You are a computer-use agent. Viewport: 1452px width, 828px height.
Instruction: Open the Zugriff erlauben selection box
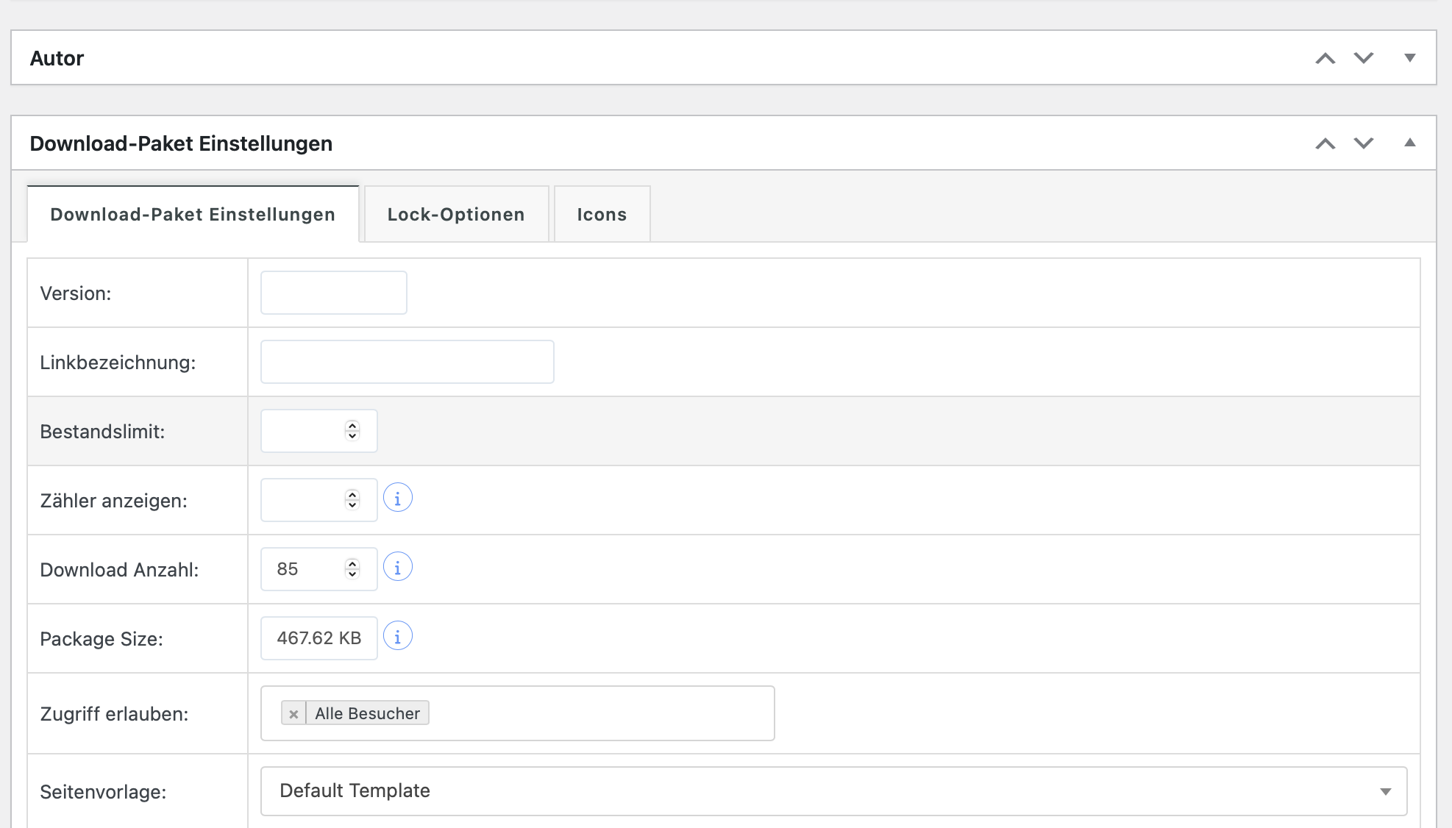[x=517, y=713]
